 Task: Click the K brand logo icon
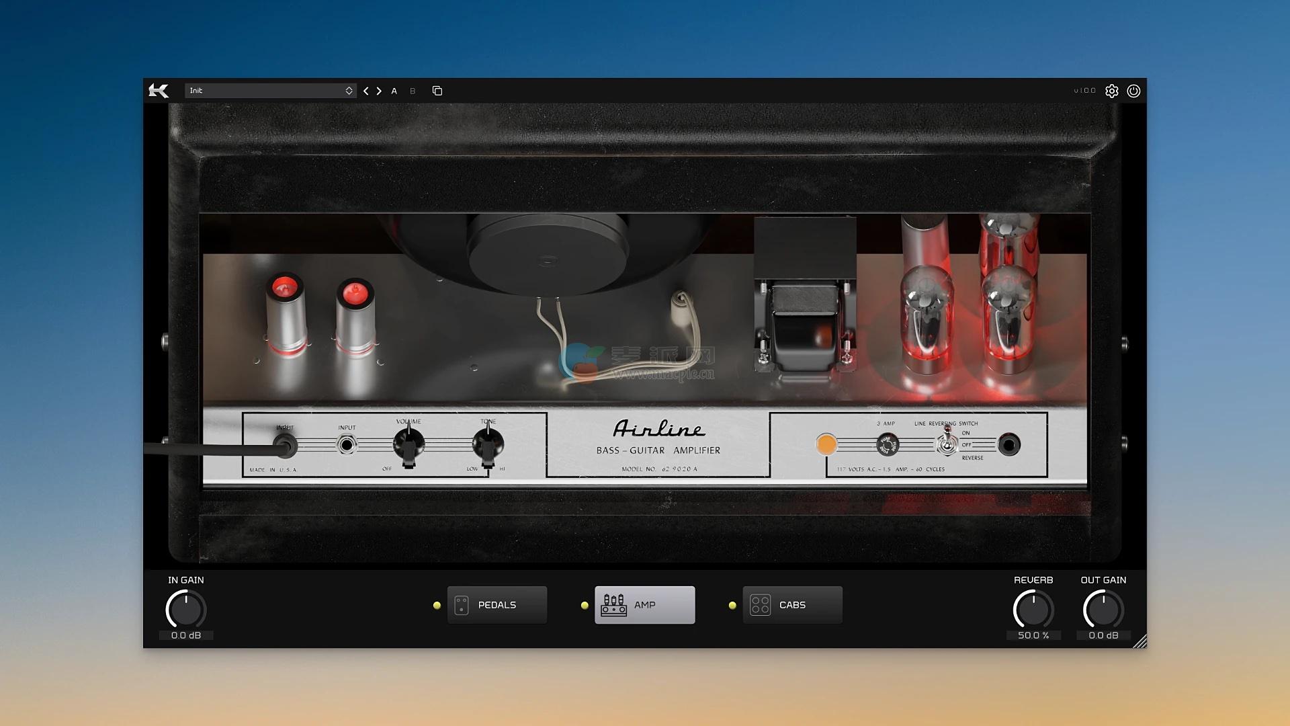[159, 91]
